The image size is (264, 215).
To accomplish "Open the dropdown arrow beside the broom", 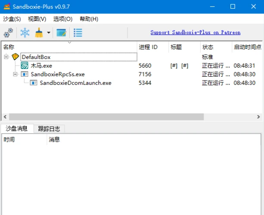I will (49, 33).
